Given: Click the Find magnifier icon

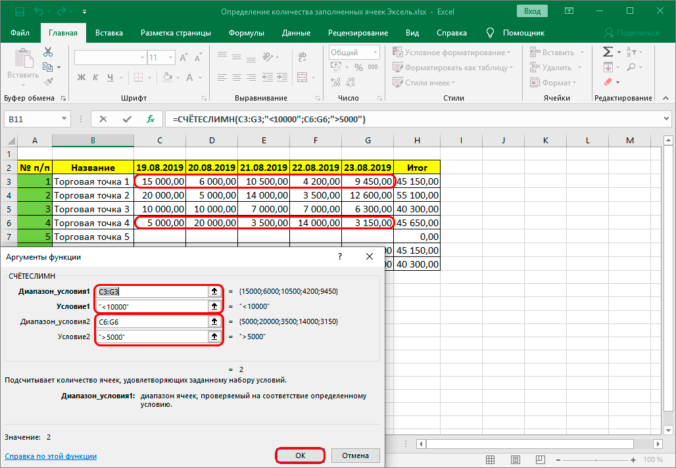Looking at the screenshot, I should pos(631,67).
